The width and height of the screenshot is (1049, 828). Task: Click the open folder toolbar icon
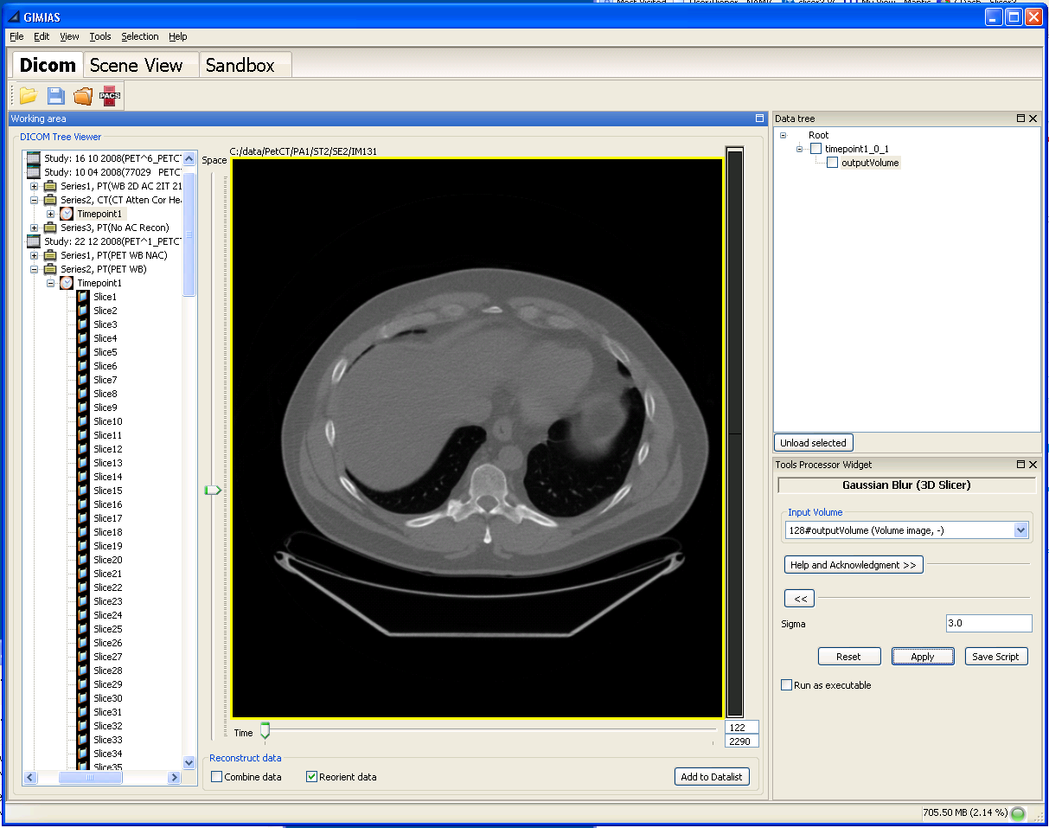[x=29, y=96]
